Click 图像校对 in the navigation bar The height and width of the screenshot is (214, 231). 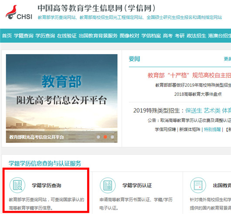click(129, 35)
